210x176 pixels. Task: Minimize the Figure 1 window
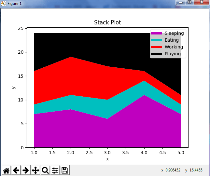[181, 2]
